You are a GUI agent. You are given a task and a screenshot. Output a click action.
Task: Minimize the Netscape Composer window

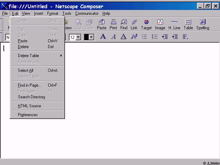200,6
